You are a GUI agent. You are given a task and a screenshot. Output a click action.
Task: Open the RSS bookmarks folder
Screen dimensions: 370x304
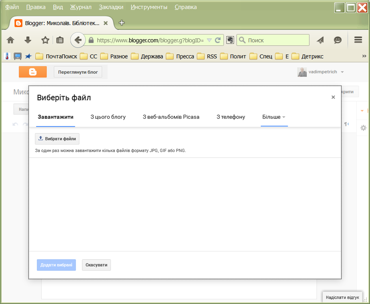(x=207, y=57)
